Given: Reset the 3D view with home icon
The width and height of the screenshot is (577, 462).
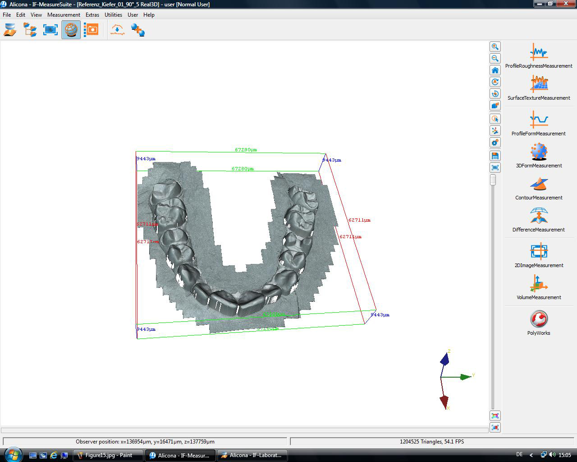Looking at the screenshot, I should (x=495, y=70).
